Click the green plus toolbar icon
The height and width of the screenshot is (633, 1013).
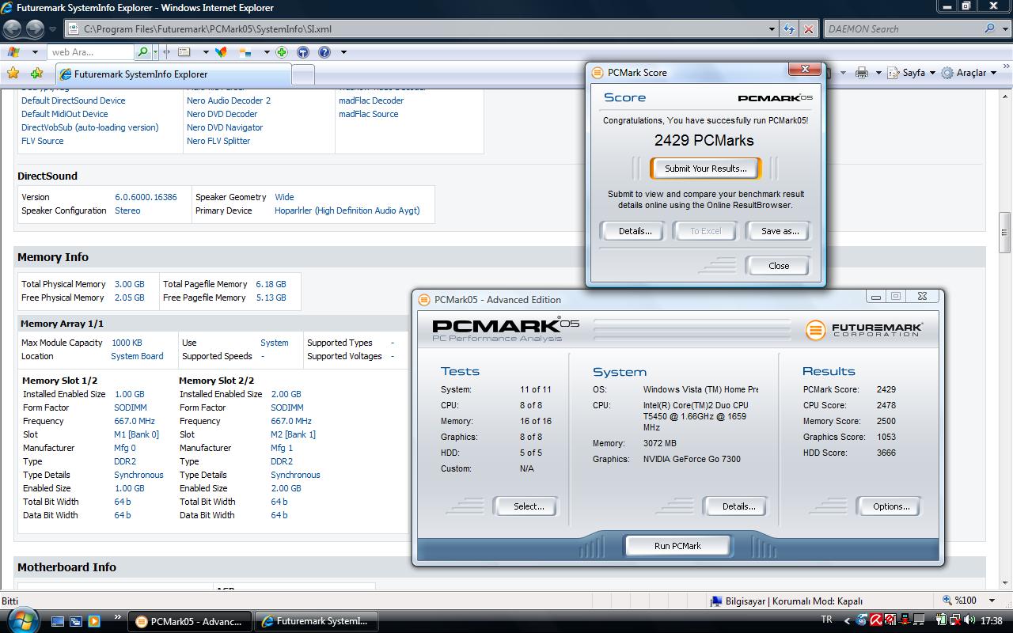pos(282,52)
